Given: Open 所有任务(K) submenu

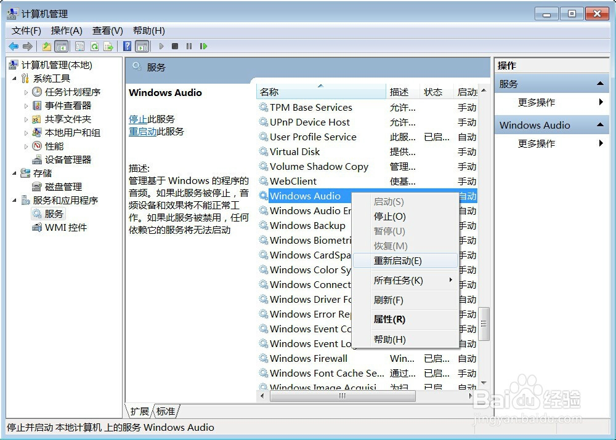Looking at the screenshot, I should (x=405, y=281).
